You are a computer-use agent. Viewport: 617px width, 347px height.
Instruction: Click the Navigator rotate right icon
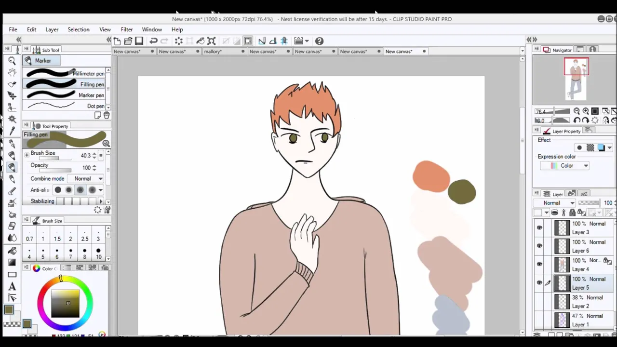coord(586,120)
